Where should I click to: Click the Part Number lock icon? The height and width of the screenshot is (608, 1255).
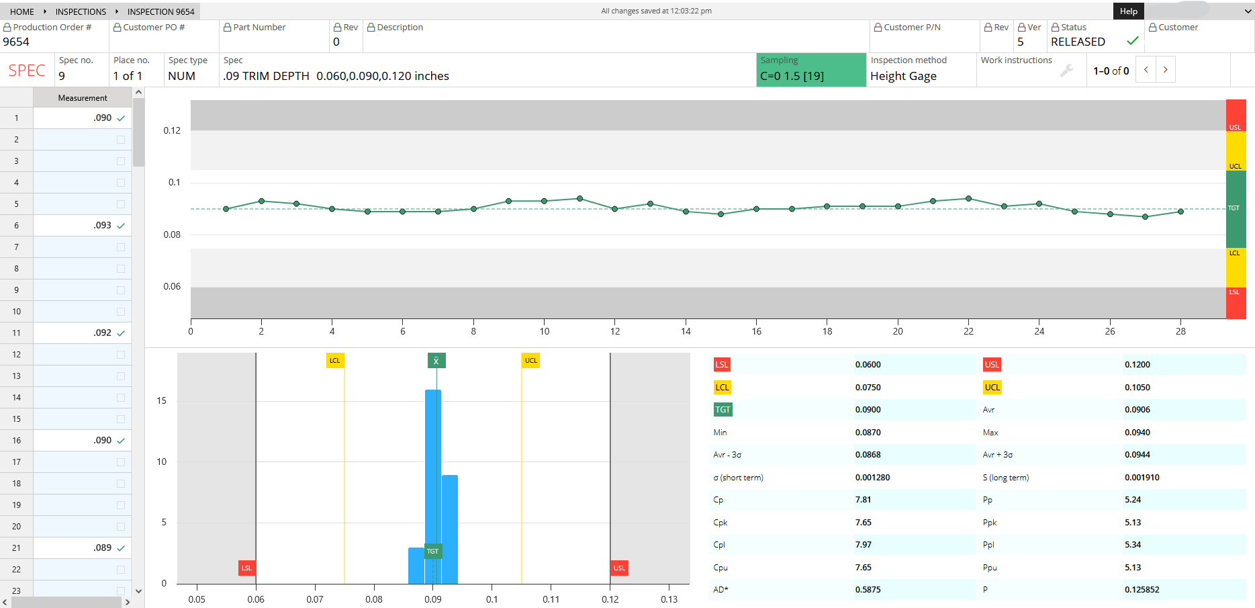coord(228,28)
